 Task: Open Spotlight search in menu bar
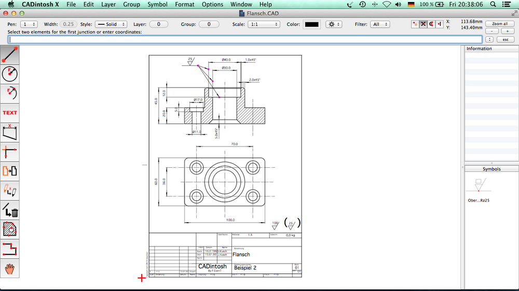pos(493,4)
